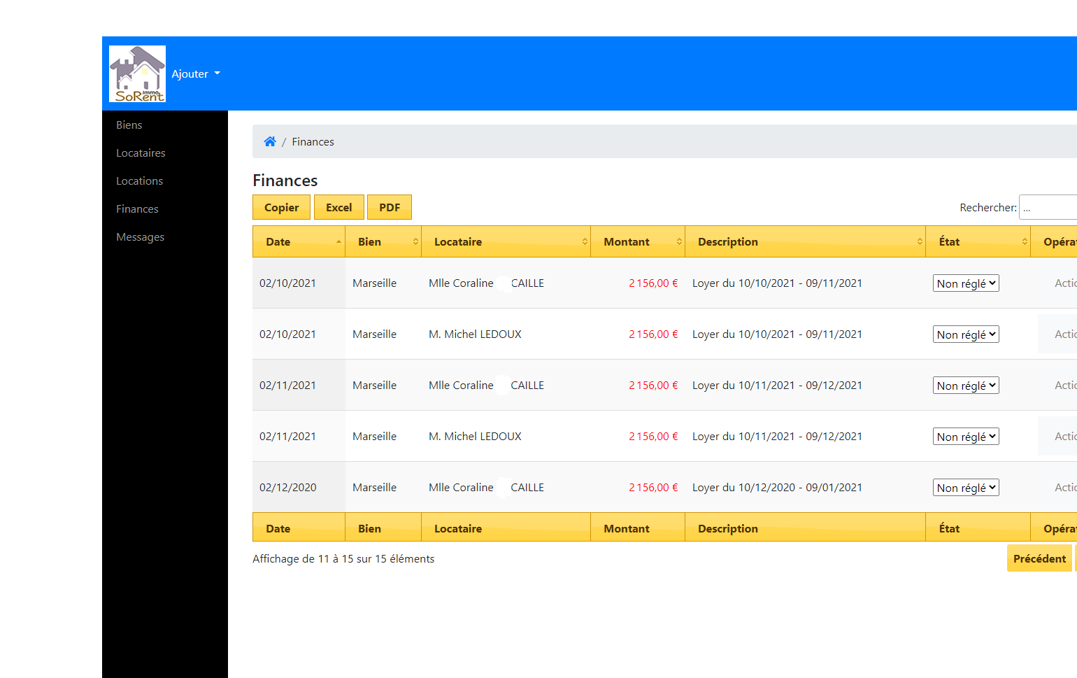Sort by Montant column header
This screenshot has width=1077, height=678.
[x=636, y=241]
